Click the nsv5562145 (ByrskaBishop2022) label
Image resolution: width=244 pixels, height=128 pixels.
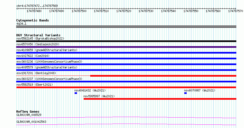click(40, 38)
